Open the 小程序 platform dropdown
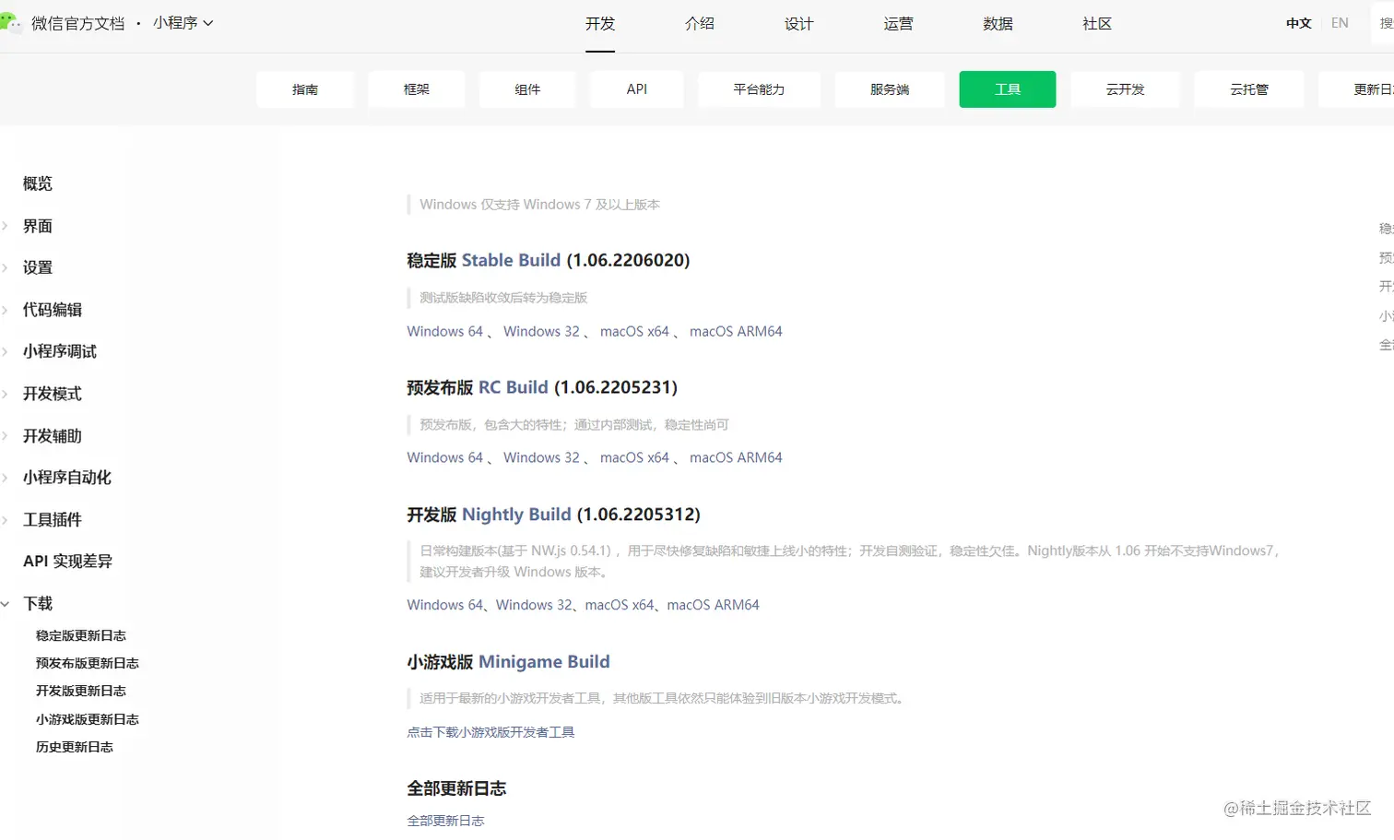Screen dimensions: 1394x840 coord(183,24)
